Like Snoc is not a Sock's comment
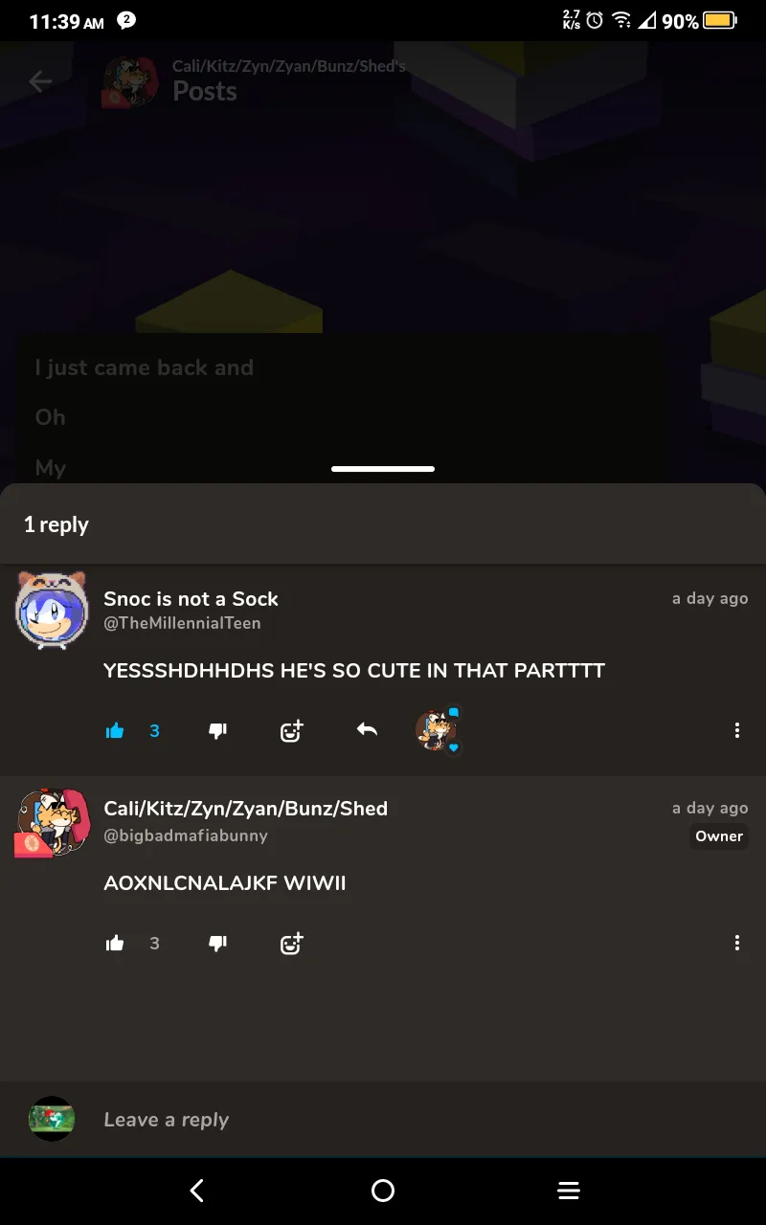Viewport: 766px width, 1225px height. [x=115, y=731]
